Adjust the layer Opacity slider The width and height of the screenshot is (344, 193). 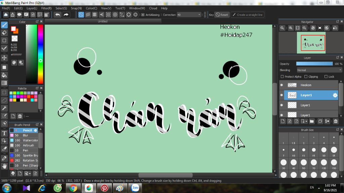(x=314, y=64)
